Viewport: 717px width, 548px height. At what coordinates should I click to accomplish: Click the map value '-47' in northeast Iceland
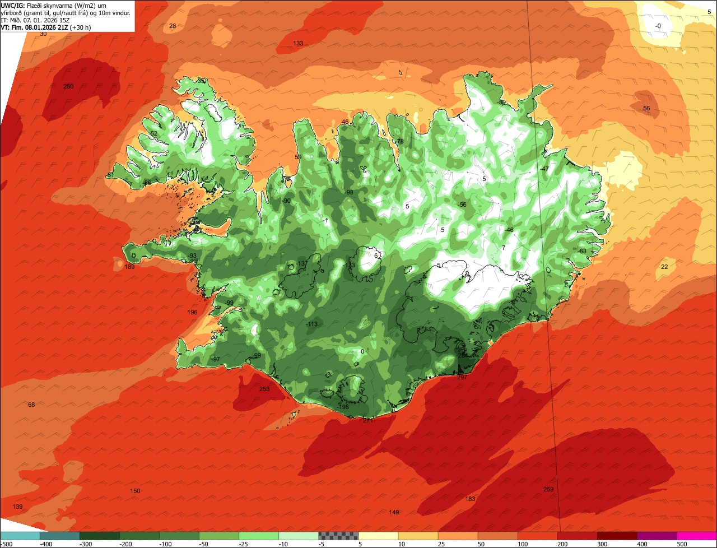pos(544,169)
